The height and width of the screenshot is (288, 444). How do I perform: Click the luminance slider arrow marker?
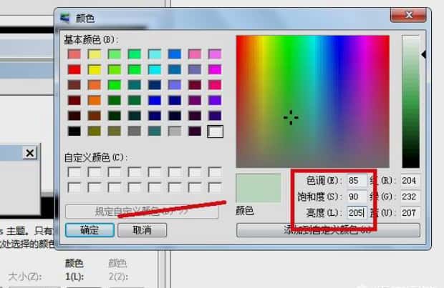click(x=424, y=54)
